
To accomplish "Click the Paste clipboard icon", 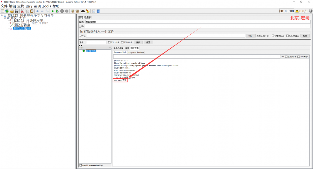I will coord(32,11).
